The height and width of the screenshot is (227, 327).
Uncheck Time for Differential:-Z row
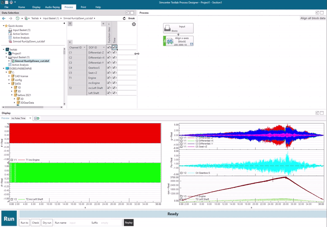click(114, 53)
